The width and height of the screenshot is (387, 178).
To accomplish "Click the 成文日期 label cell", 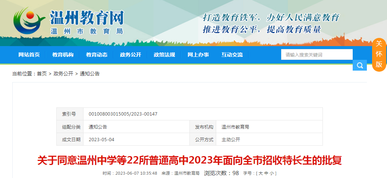I will pos(70,140).
